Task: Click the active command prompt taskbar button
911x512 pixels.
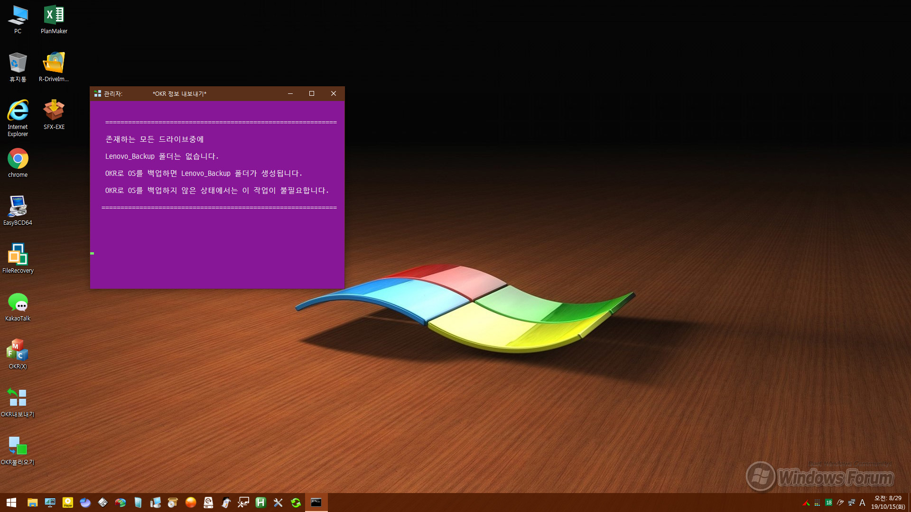Action: click(x=316, y=503)
